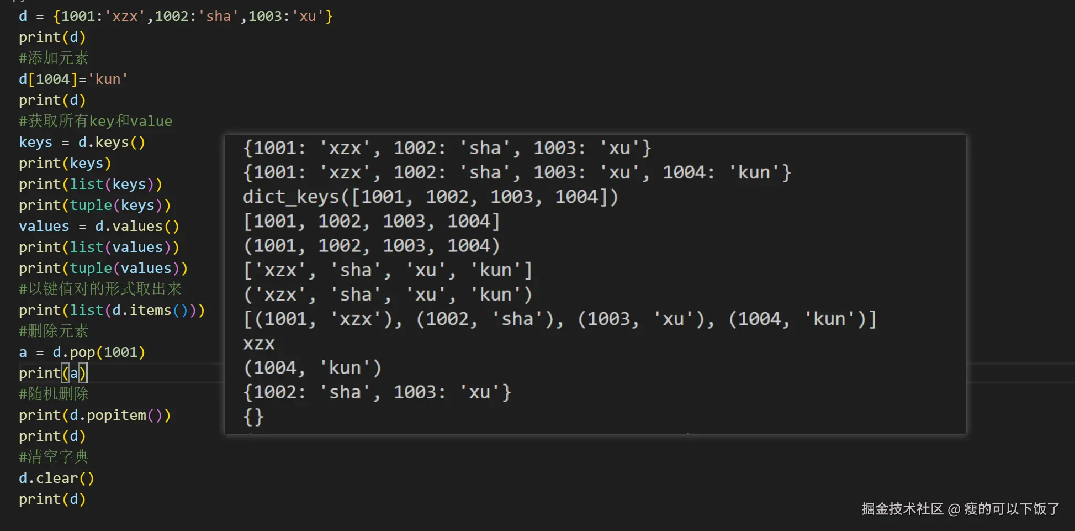
Task: Click the print(keys) code line
Action: pos(65,163)
